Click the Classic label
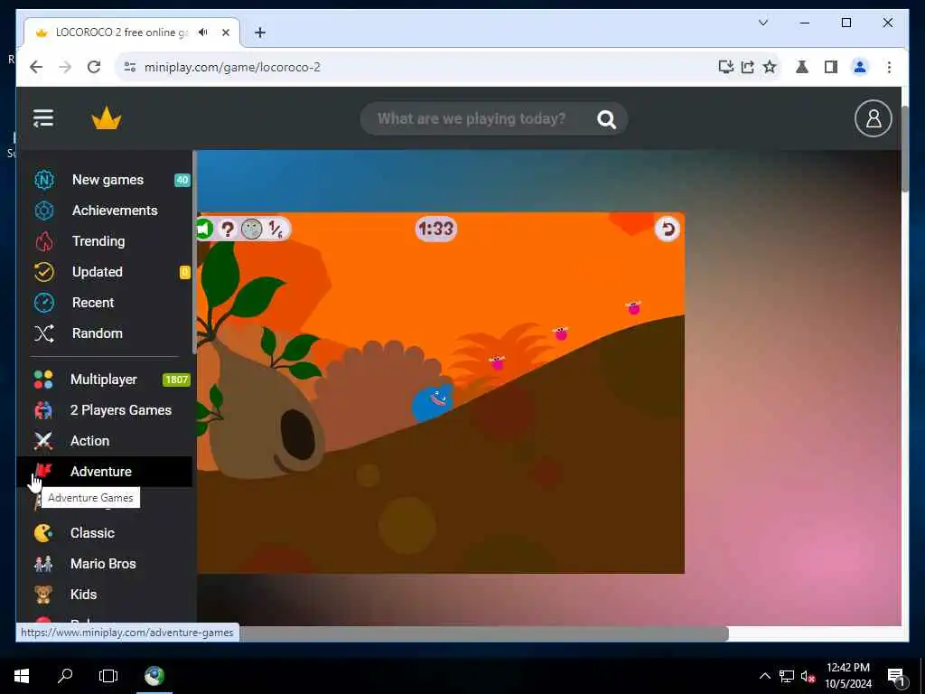925x694 pixels. 93,533
